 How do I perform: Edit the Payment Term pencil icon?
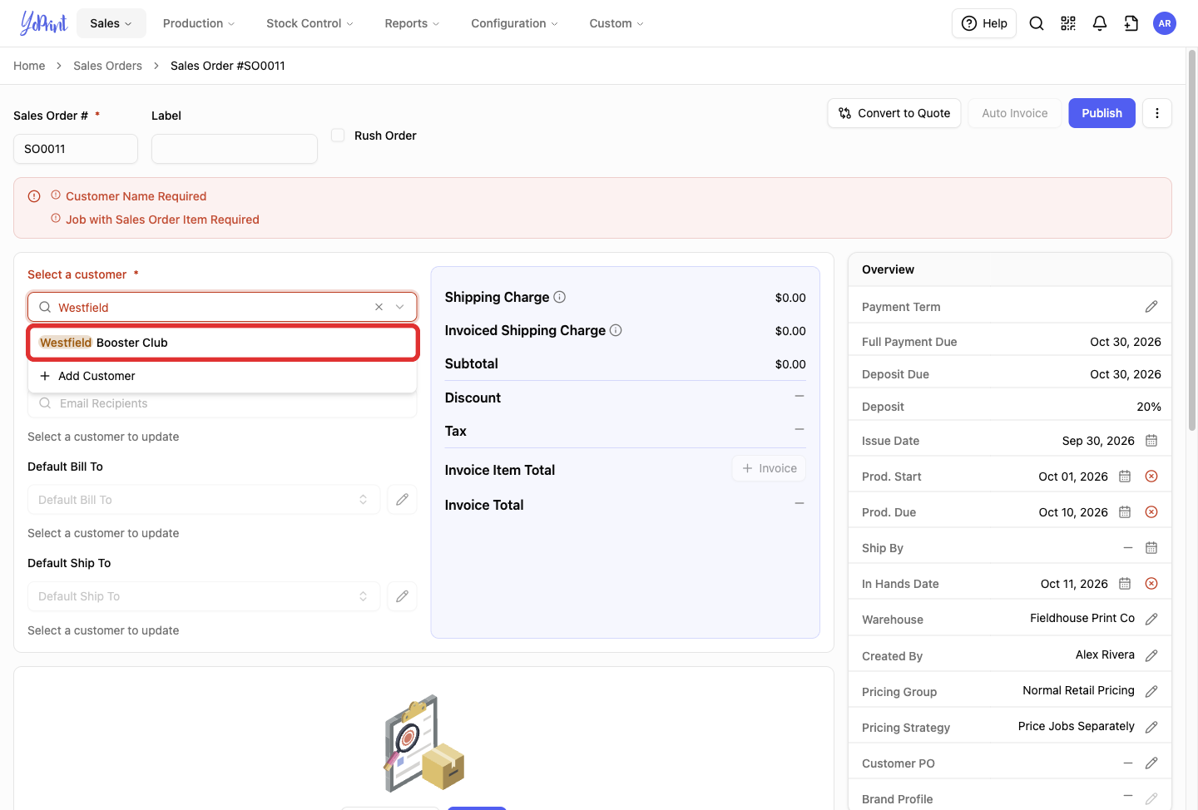(1151, 307)
